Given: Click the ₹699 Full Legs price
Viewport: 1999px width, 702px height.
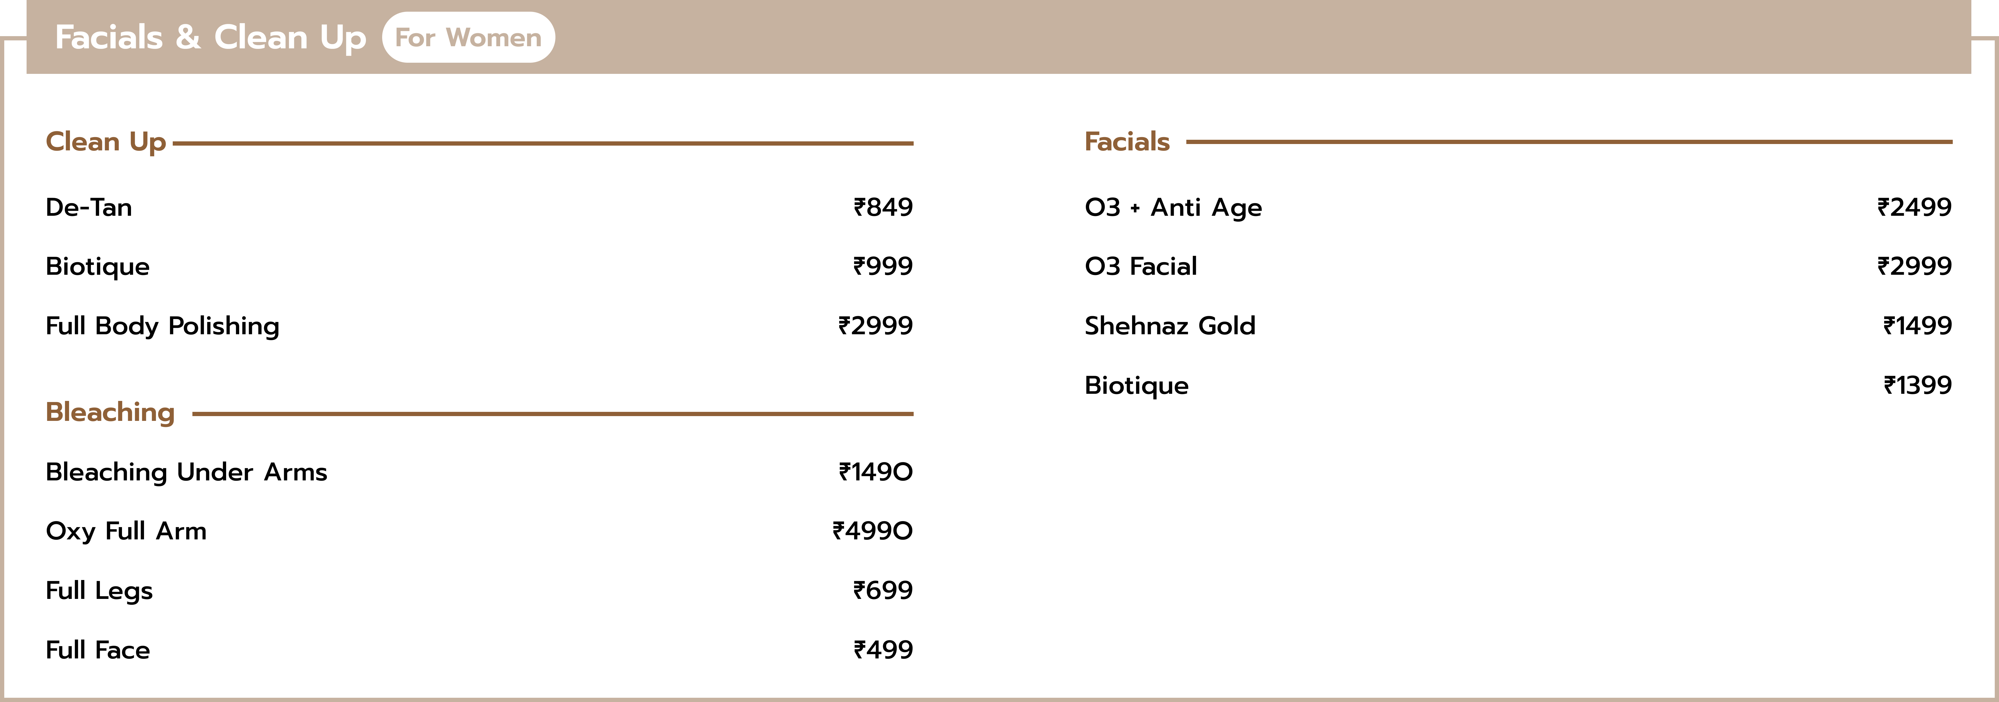Looking at the screenshot, I should point(883,590).
